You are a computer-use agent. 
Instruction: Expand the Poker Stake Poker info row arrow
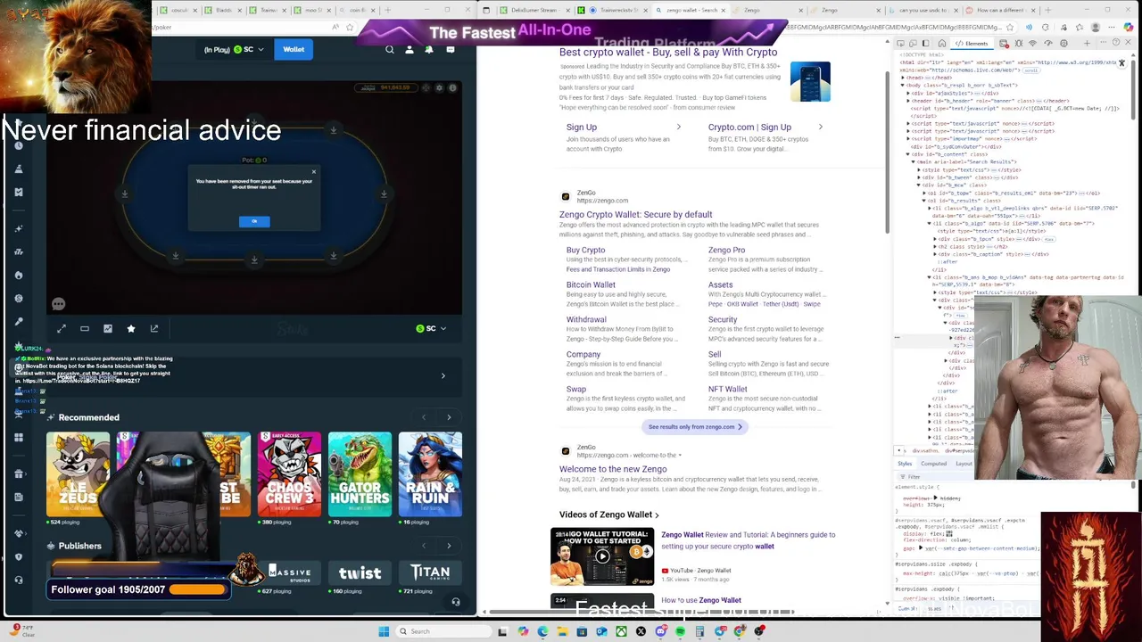[x=443, y=376]
